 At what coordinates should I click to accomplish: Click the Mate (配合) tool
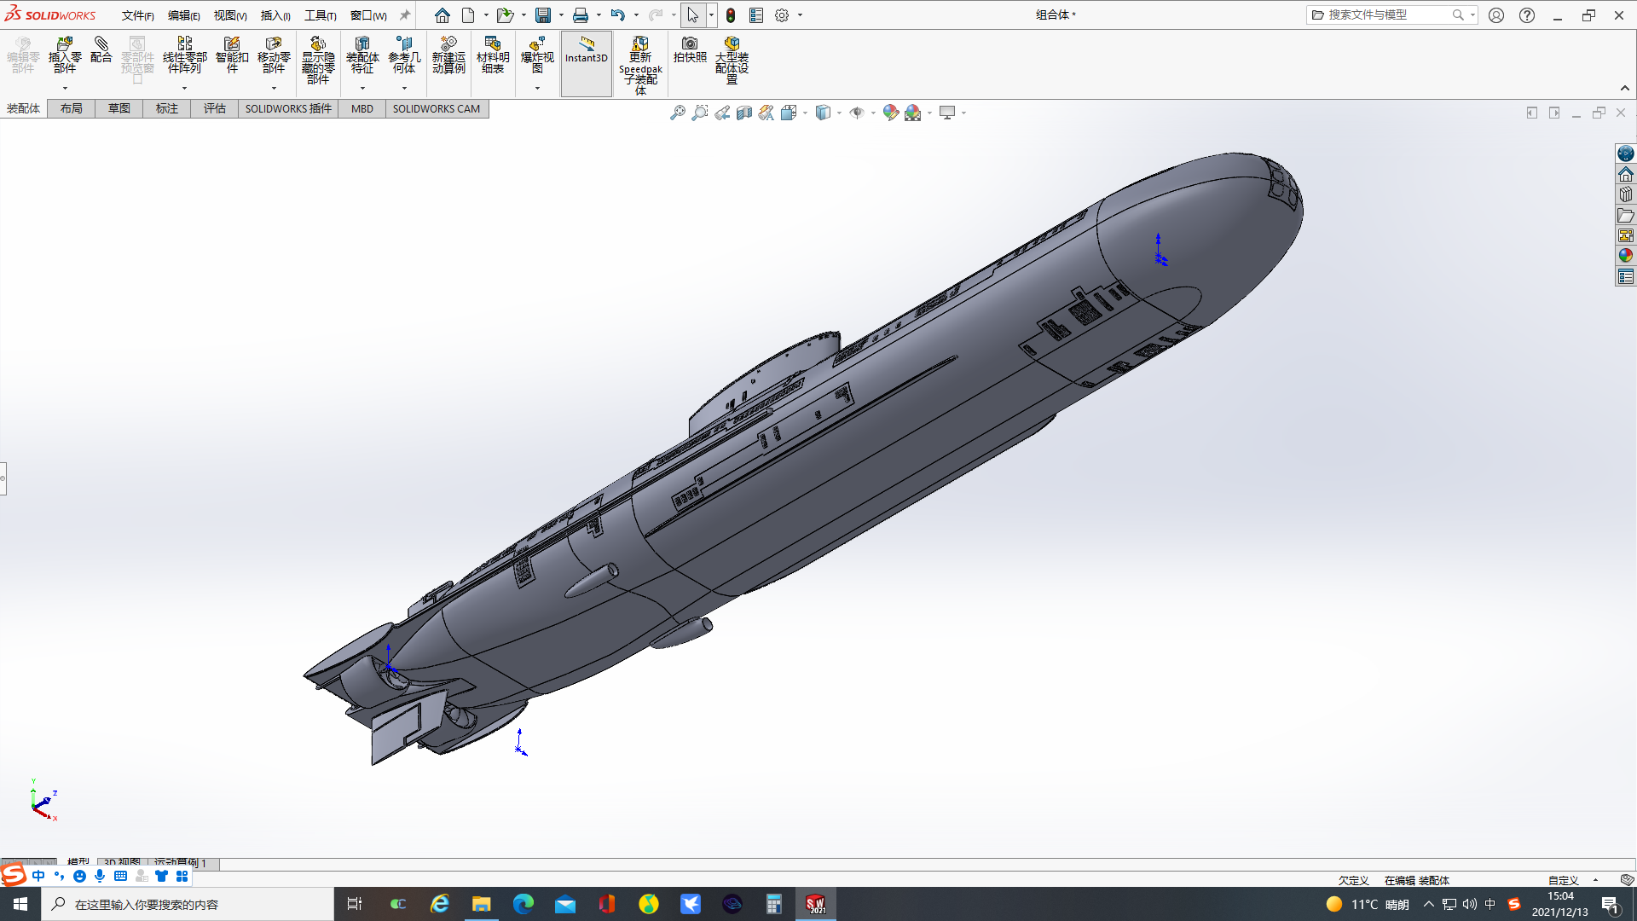pyautogui.click(x=101, y=50)
